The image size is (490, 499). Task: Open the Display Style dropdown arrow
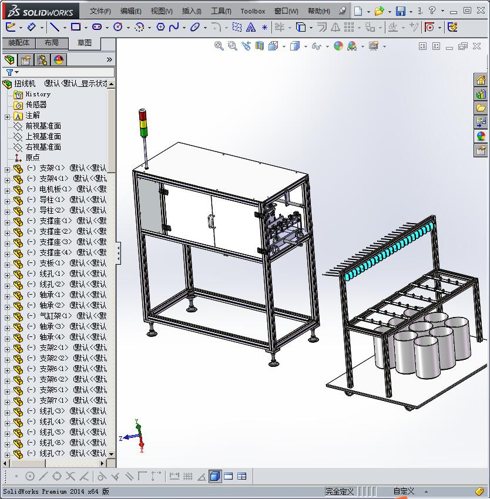click(x=306, y=46)
